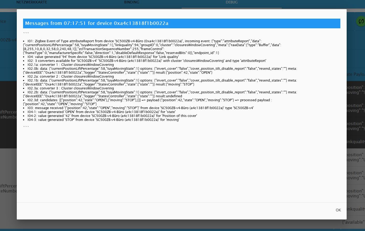Click the 'Messages from 07:17:51' header
The width and height of the screenshot is (365, 231).
point(182,23)
